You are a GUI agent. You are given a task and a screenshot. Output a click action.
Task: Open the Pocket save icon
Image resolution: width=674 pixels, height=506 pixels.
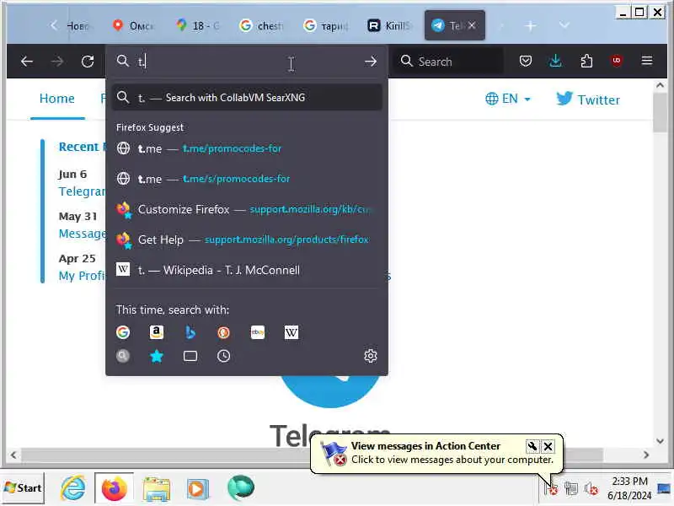click(x=525, y=61)
